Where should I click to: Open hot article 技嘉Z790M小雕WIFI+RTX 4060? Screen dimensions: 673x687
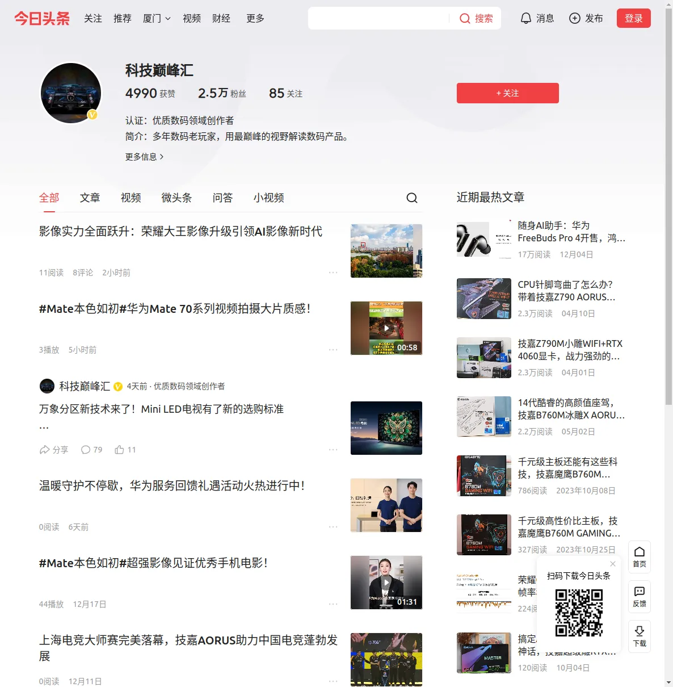570,350
